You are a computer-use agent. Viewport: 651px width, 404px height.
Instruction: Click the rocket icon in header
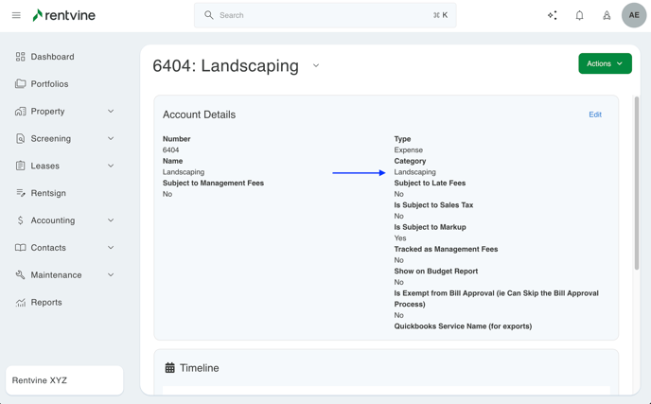click(607, 15)
